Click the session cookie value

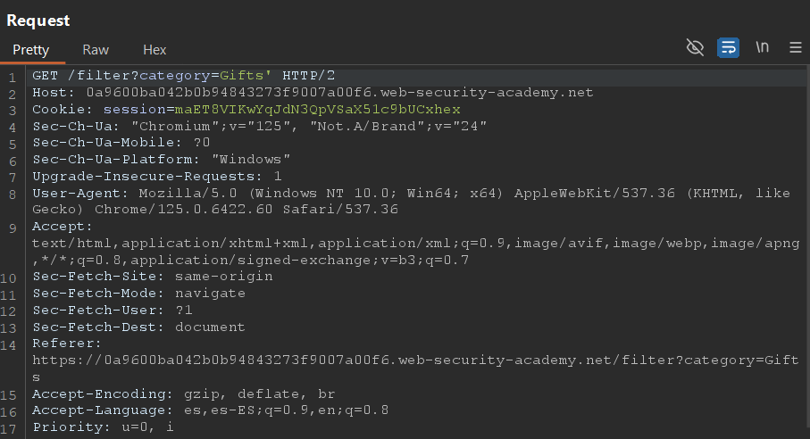[318, 110]
